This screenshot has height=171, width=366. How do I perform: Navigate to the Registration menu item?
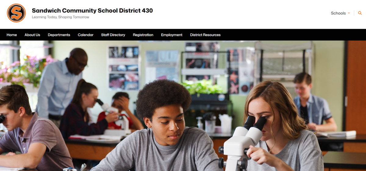pyautogui.click(x=143, y=35)
